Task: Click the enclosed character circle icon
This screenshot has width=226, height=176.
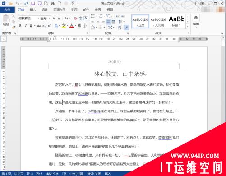Action: [84, 26]
